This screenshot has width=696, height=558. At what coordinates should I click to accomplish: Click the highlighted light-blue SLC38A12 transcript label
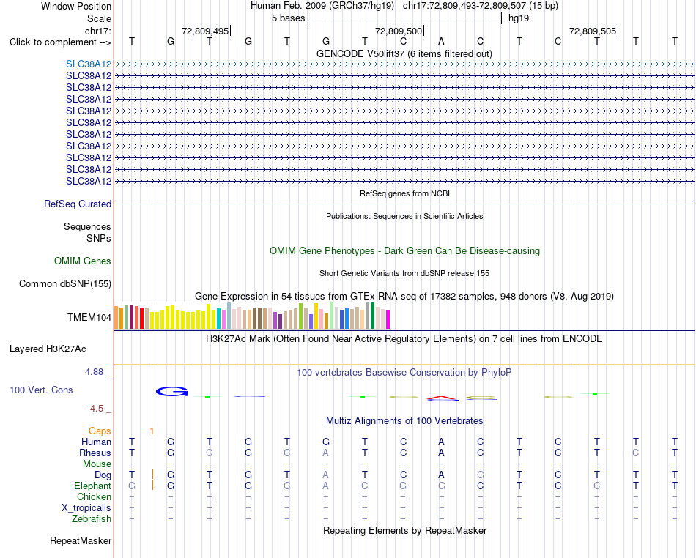click(89, 64)
